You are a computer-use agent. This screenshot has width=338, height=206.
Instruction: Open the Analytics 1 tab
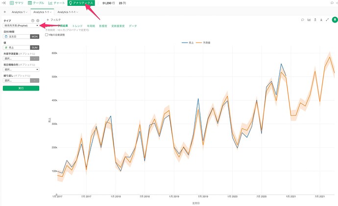pyautogui.click(x=18, y=12)
